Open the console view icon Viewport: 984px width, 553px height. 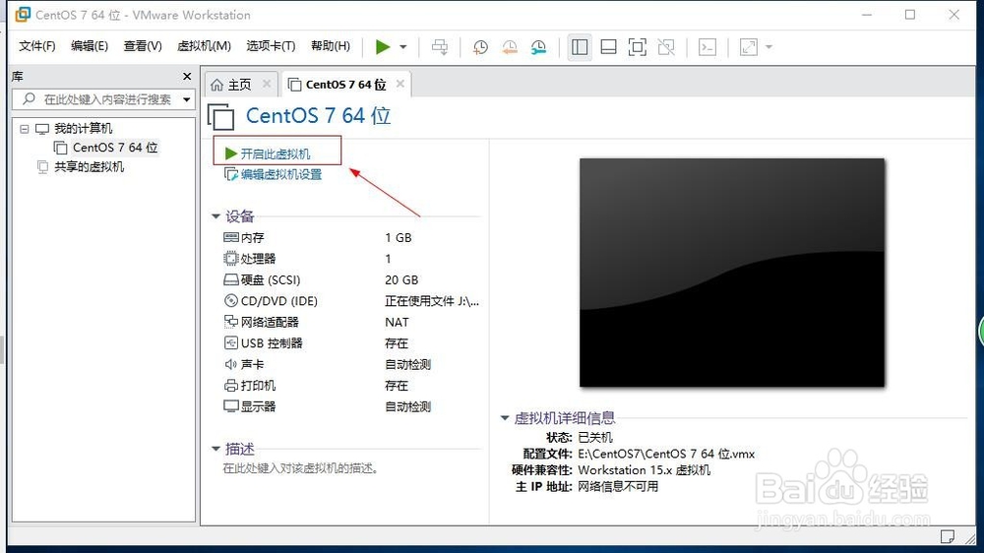click(x=707, y=47)
